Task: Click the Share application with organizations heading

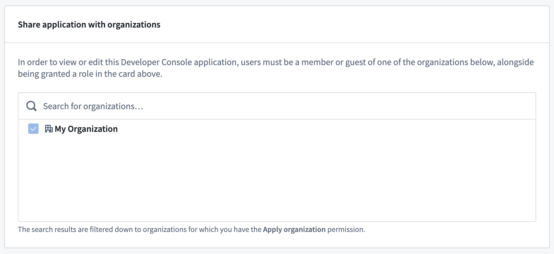Action: 89,24
